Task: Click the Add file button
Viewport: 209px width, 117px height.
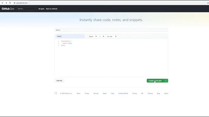Action: click(59, 81)
